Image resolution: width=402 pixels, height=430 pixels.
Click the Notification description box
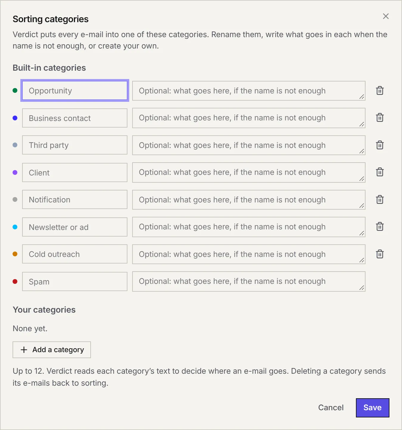click(x=249, y=200)
